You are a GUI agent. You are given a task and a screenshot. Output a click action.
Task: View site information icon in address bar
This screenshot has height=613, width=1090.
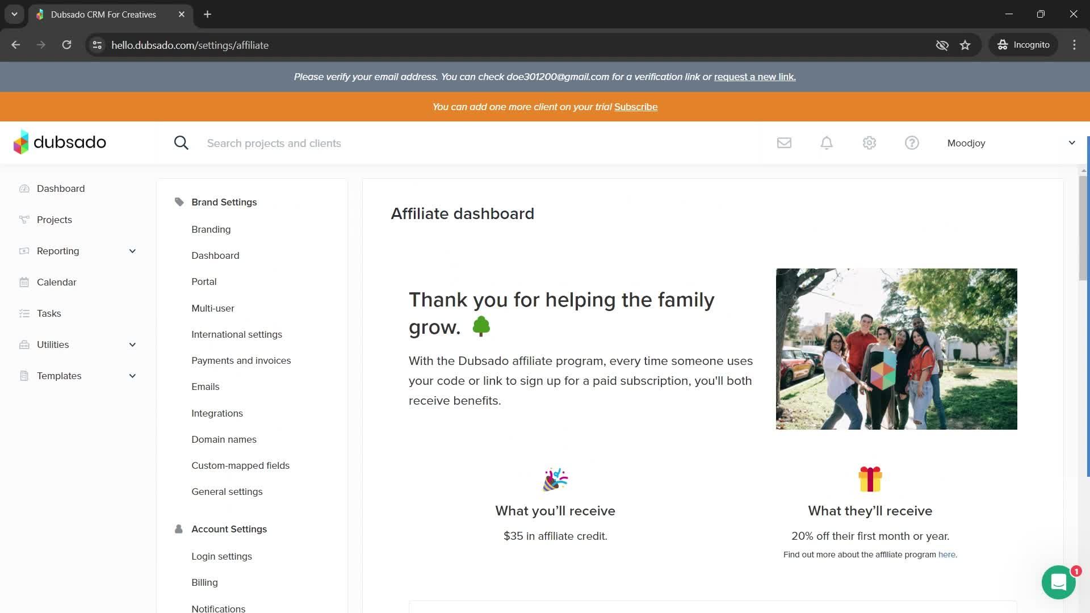pyautogui.click(x=97, y=45)
